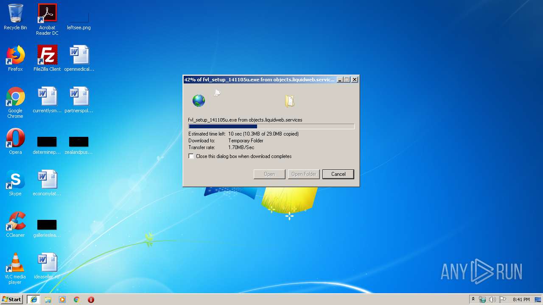Open the Start menu
Viewport: 543px width, 305px height.
click(12, 299)
